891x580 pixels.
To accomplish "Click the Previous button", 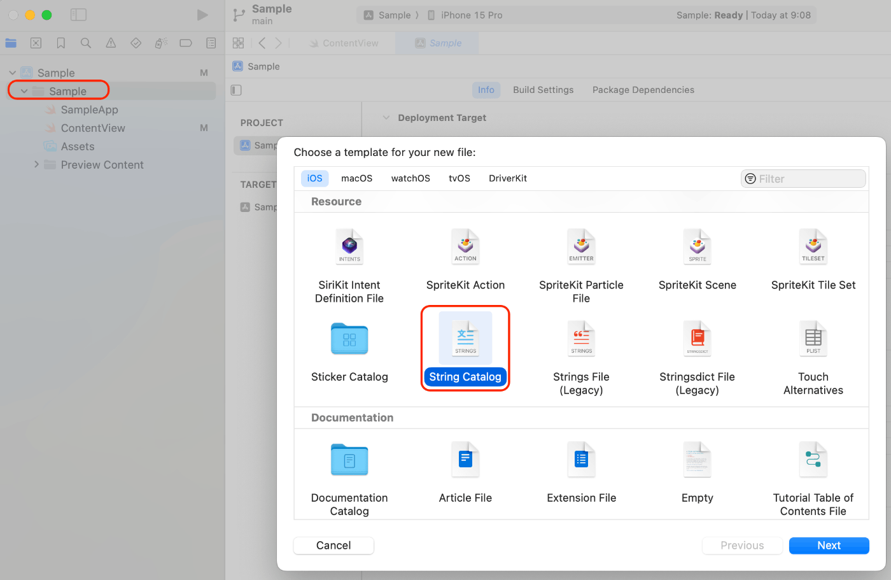I will point(742,546).
